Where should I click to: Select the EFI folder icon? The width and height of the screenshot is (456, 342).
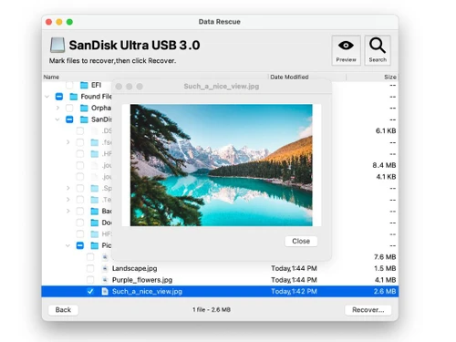[x=84, y=85]
